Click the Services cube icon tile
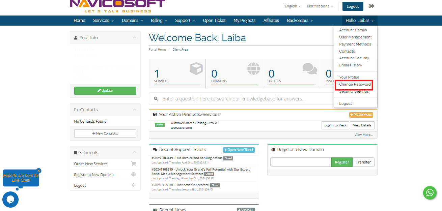The width and height of the screenshot is (442, 211). [196, 69]
